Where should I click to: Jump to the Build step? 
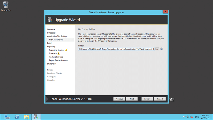49,43
